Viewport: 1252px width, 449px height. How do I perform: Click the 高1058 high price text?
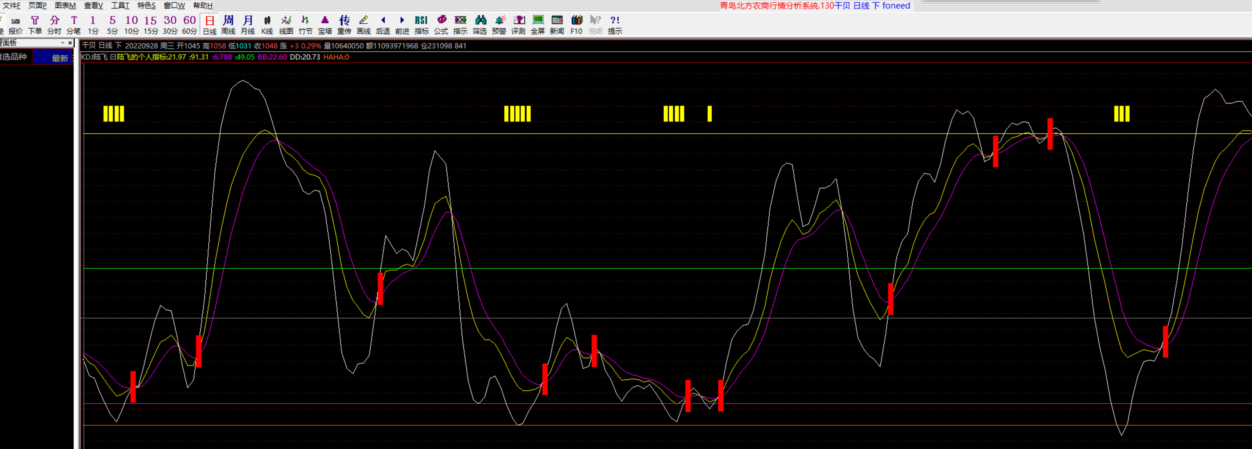tap(214, 46)
